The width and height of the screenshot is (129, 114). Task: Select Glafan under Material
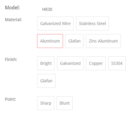pos(74,41)
